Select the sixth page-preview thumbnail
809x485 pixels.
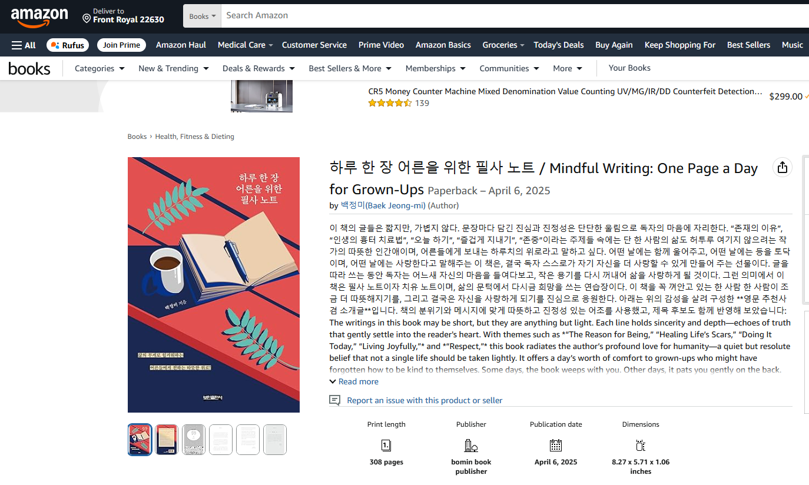(275, 440)
